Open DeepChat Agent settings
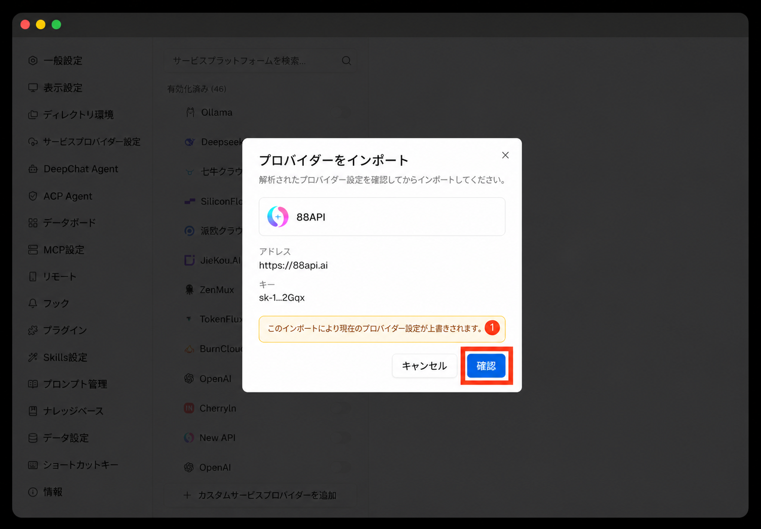The image size is (761, 529). 73,169
